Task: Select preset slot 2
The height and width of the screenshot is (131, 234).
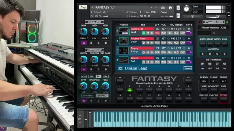Action: (130, 90)
